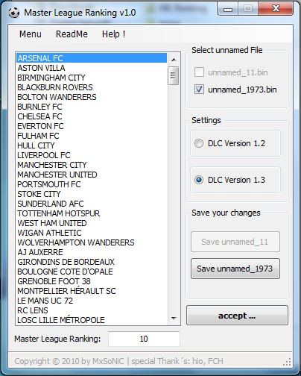The height and width of the screenshot is (376, 301).
Task: Click the team list scrollbar thumb
Action: click(173, 75)
